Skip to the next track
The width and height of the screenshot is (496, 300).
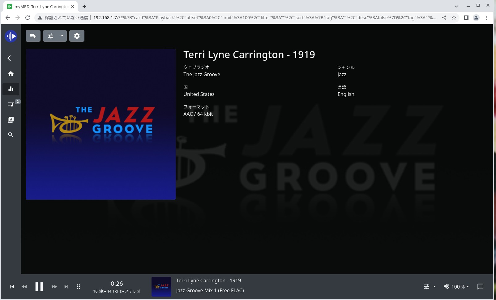tap(66, 287)
